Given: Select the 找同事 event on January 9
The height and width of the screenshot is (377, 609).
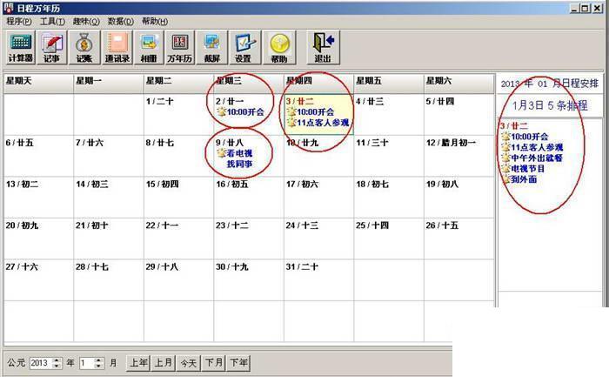Looking at the screenshot, I should click(239, 164).
